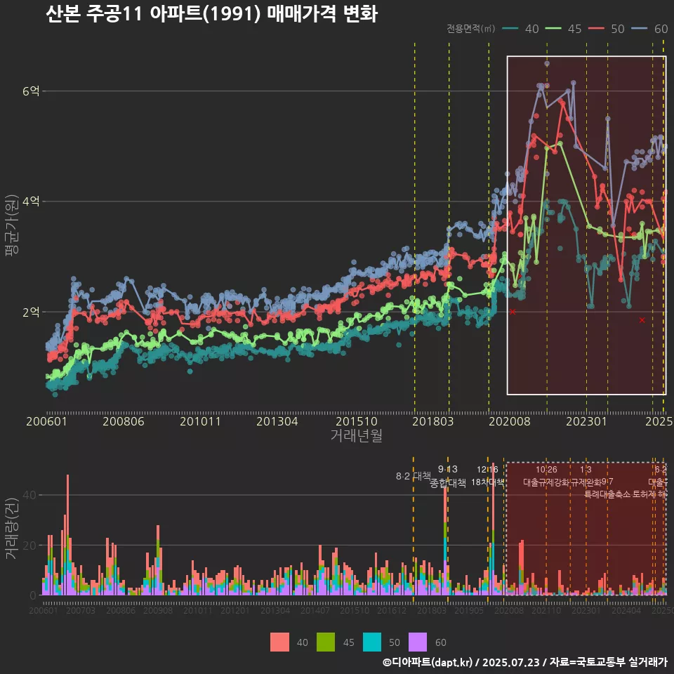Viewport: 674px width, 674px height.
Task: Click 200908 on the volume chart x-axis
Action: [158, 610]
